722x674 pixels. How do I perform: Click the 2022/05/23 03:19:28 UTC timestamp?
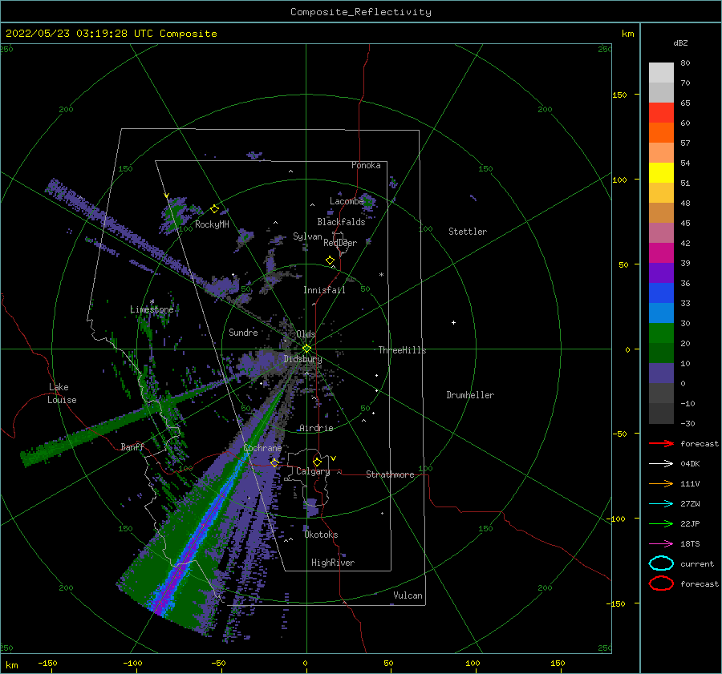pyautogui.click(x=79, y=34)
